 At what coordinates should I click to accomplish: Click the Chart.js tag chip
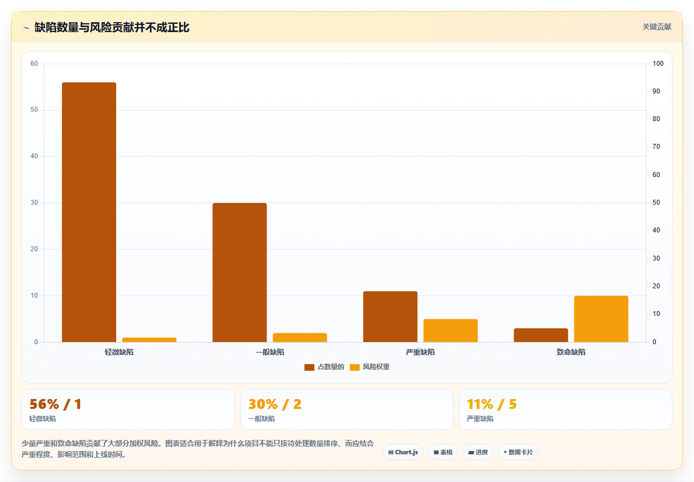click(403, 452)
